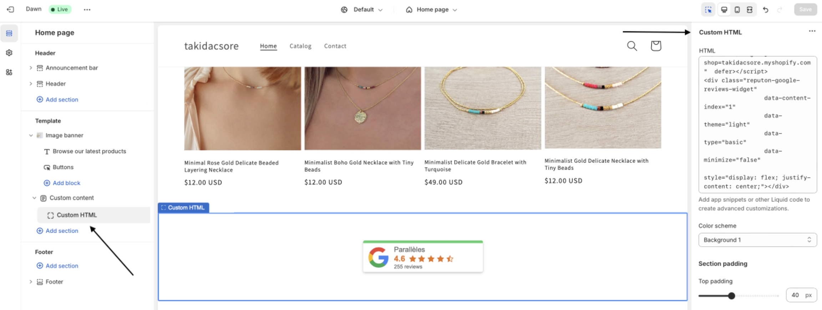
Task: Click into the HTML code text area
Action: click(757, 124)
